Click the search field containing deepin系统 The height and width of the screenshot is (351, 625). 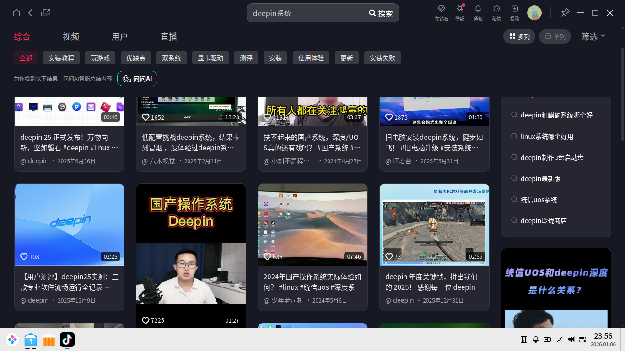click(x=305, y=13)
